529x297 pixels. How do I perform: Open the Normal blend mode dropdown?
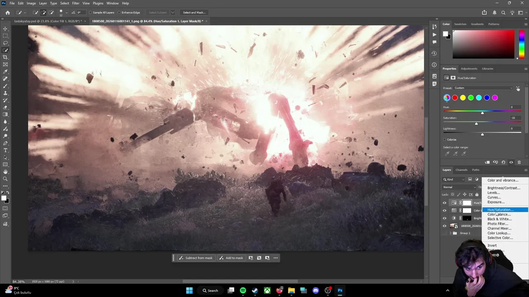pyautogui.click(x=460, y=187)
